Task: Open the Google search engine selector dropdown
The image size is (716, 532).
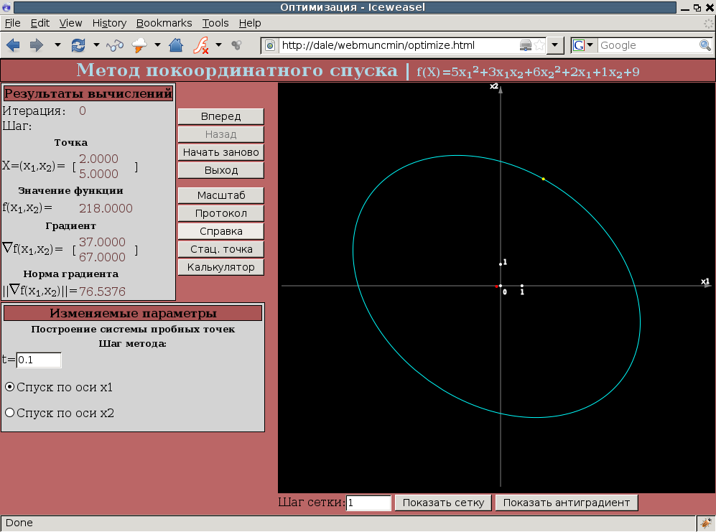Action: 584,45
